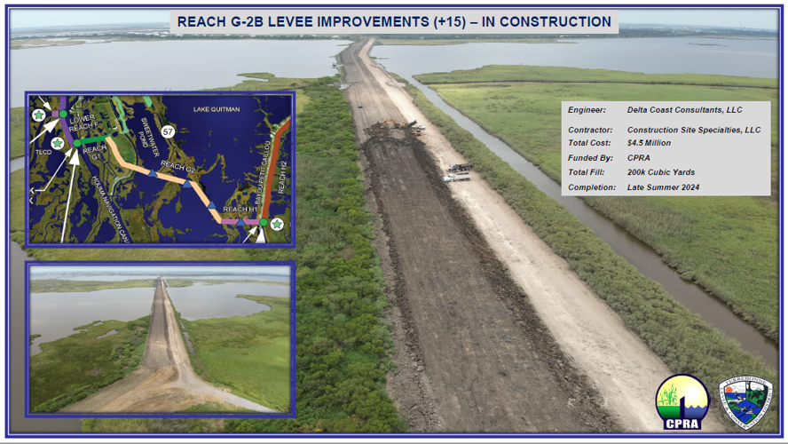Viewport: 788px width, 444px height.
Task: Click the green circle at Reach G1 start
Action: (x=77, y=142)
